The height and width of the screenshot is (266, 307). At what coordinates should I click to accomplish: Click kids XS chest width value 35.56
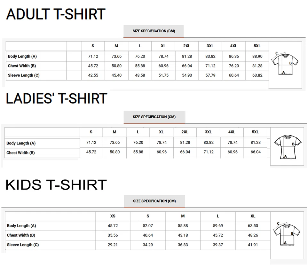tap(113, 235)
